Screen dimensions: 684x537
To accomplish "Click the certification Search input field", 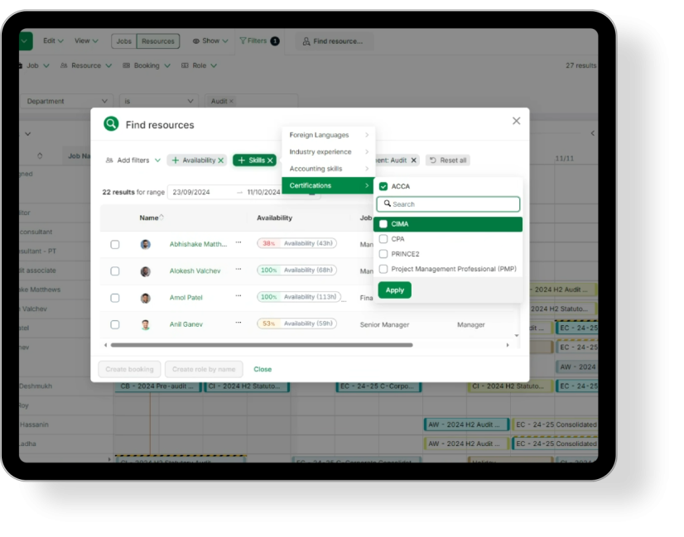I will (447, 204).
